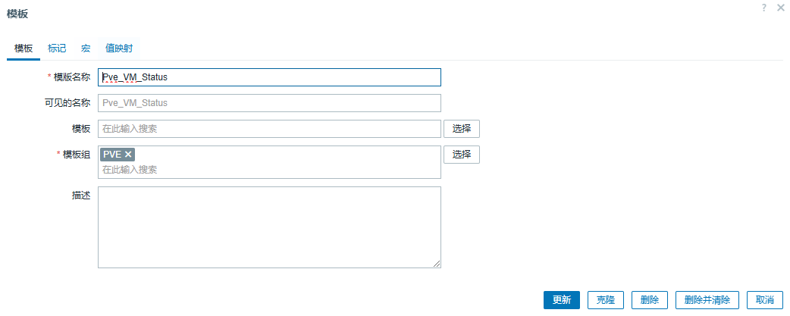Click the 克隆 button
The width and height of the screenshot is (790, 316).
[605, 300]
